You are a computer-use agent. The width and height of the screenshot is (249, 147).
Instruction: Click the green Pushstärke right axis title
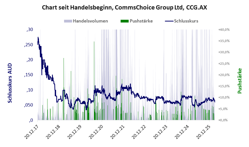(x=239, y=81)
